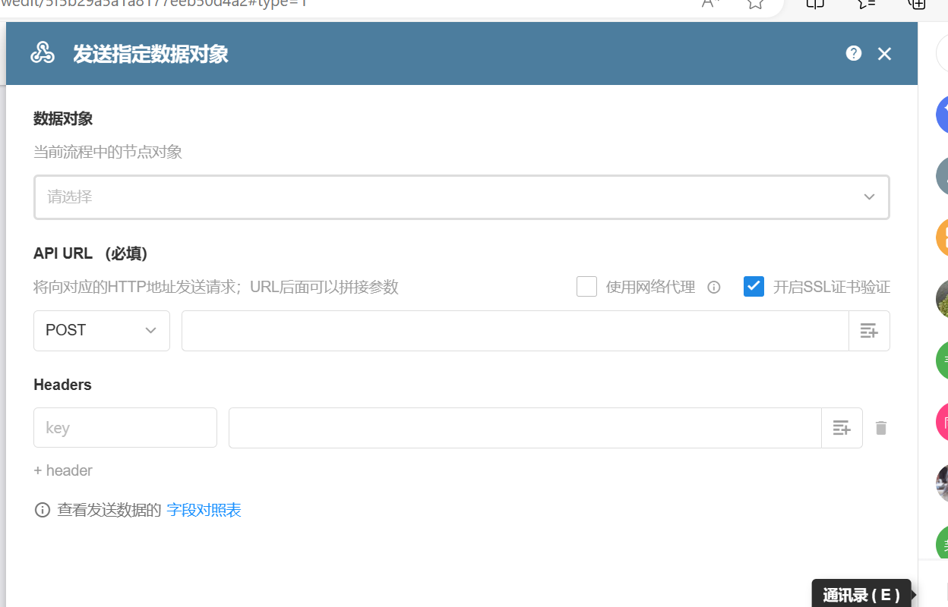The image size is (948, 607).
Task: Click + header to add a new header
Action: [x=62, y=470]
